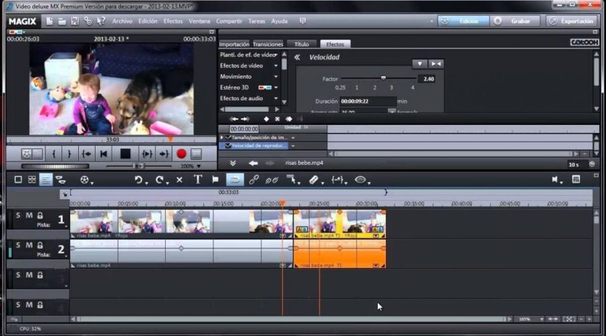Save the project with the disk icon
This screenshot has height=336, width=606.
click(x=75, y=22)
